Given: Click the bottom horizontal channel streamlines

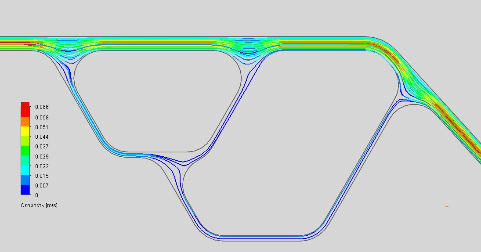Looking at the screenshot, I should tap(259, 237).
